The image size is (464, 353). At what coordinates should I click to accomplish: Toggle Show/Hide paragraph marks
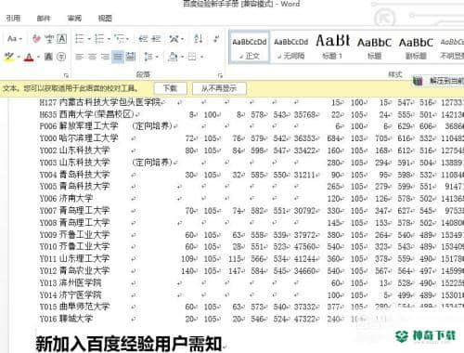tap(216, 39)
